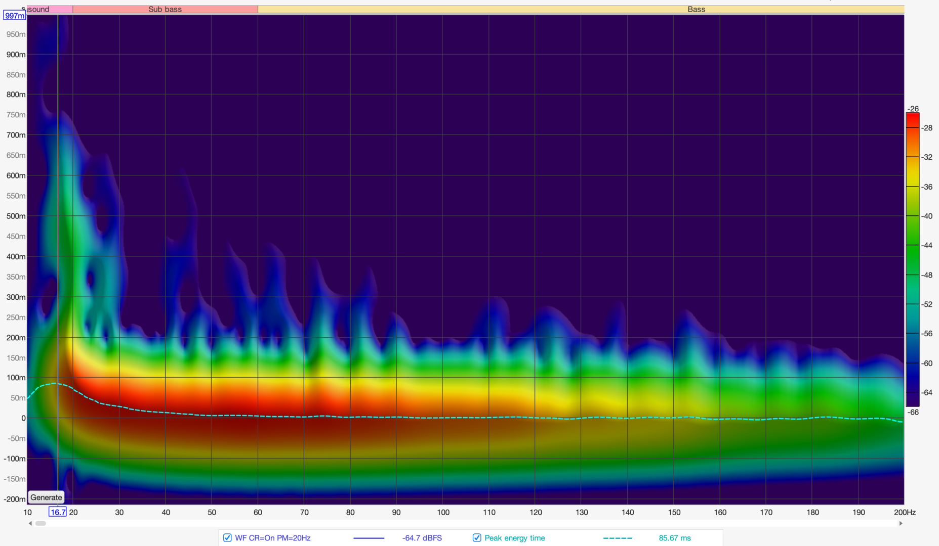Select the Bass frequency band label

696,9
